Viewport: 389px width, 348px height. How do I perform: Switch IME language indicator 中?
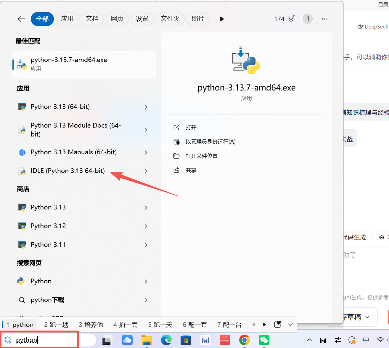click(366, 340)
